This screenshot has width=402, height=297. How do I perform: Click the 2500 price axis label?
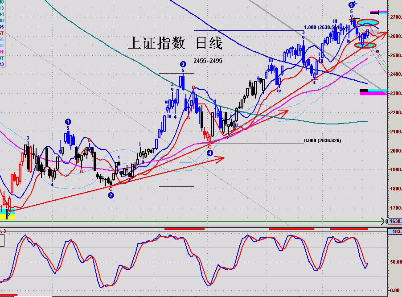point(396,55)
